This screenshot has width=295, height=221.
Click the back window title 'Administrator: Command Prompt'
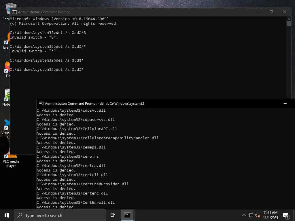(x=44, y=12)
